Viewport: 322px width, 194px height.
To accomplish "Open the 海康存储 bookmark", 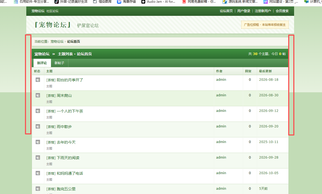I will click(x=126, y=2).
